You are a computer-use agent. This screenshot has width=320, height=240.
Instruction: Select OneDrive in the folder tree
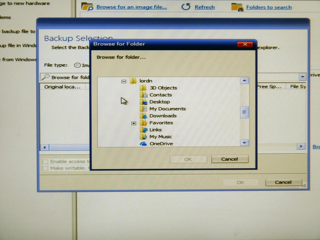click(161, 144)
